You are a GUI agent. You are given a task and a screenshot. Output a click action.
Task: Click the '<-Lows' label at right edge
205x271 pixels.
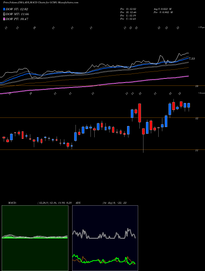pyautogui.click(x=202, y=93)
